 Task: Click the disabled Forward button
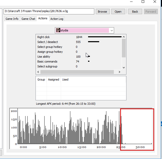click(x=151, y=12)
